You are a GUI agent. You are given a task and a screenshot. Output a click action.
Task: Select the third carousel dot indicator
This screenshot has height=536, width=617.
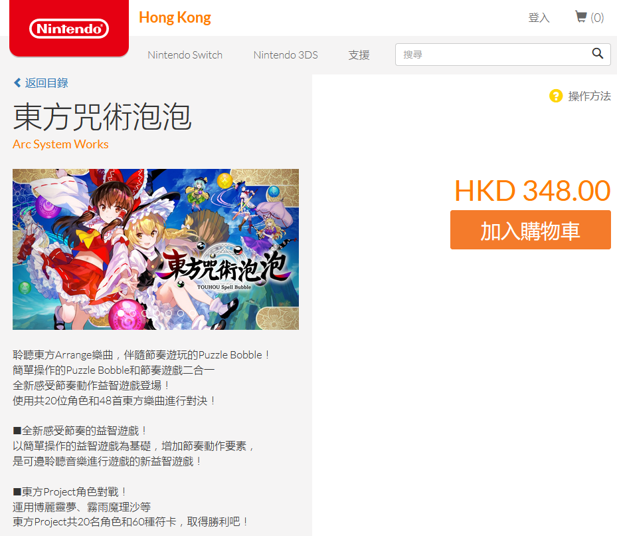(145, 313)
